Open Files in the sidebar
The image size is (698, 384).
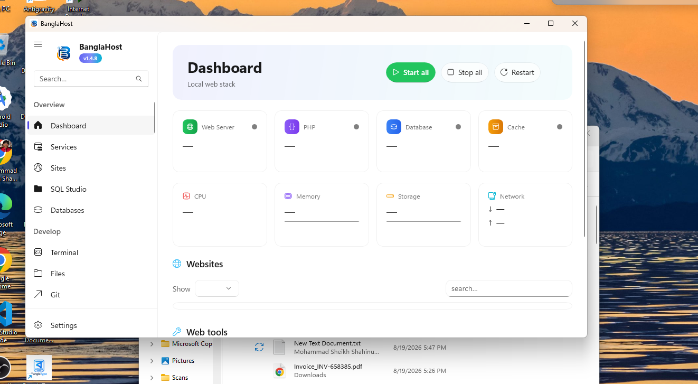pyautogui.click(x=90, y=274)
